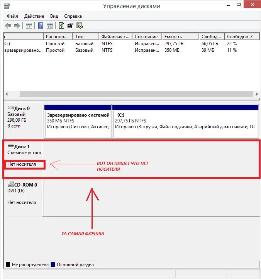Click the 350 МБ capacity cell
The height and width of the screenshot is (280, 261).
(172, 50)
